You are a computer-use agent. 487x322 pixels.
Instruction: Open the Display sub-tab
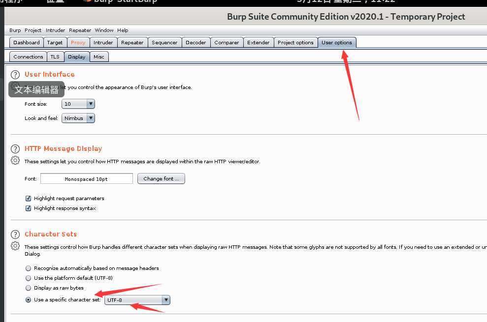coord(77,57)
